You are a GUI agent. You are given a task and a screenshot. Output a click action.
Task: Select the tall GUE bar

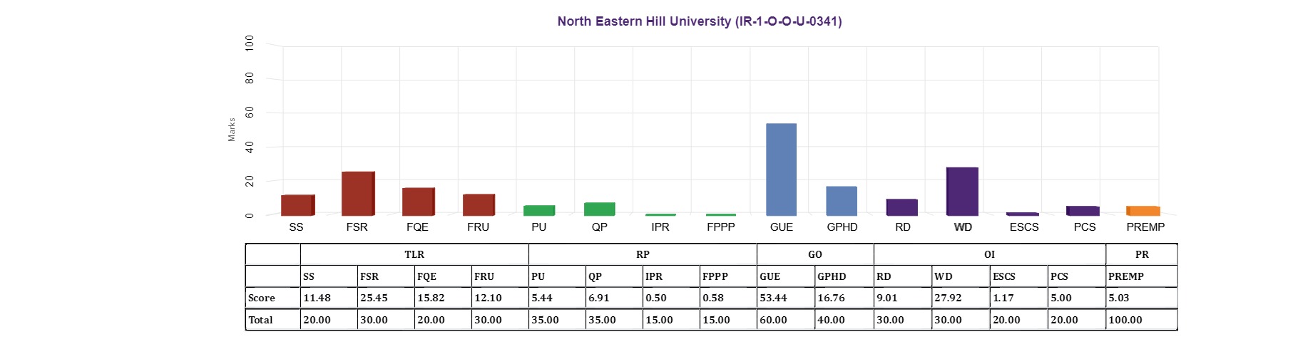tap(781, 170)
